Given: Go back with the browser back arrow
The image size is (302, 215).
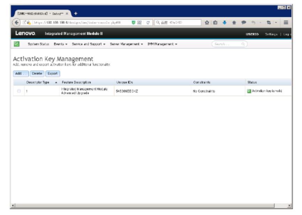Looking at the screenshot, I should coord(17,23).
